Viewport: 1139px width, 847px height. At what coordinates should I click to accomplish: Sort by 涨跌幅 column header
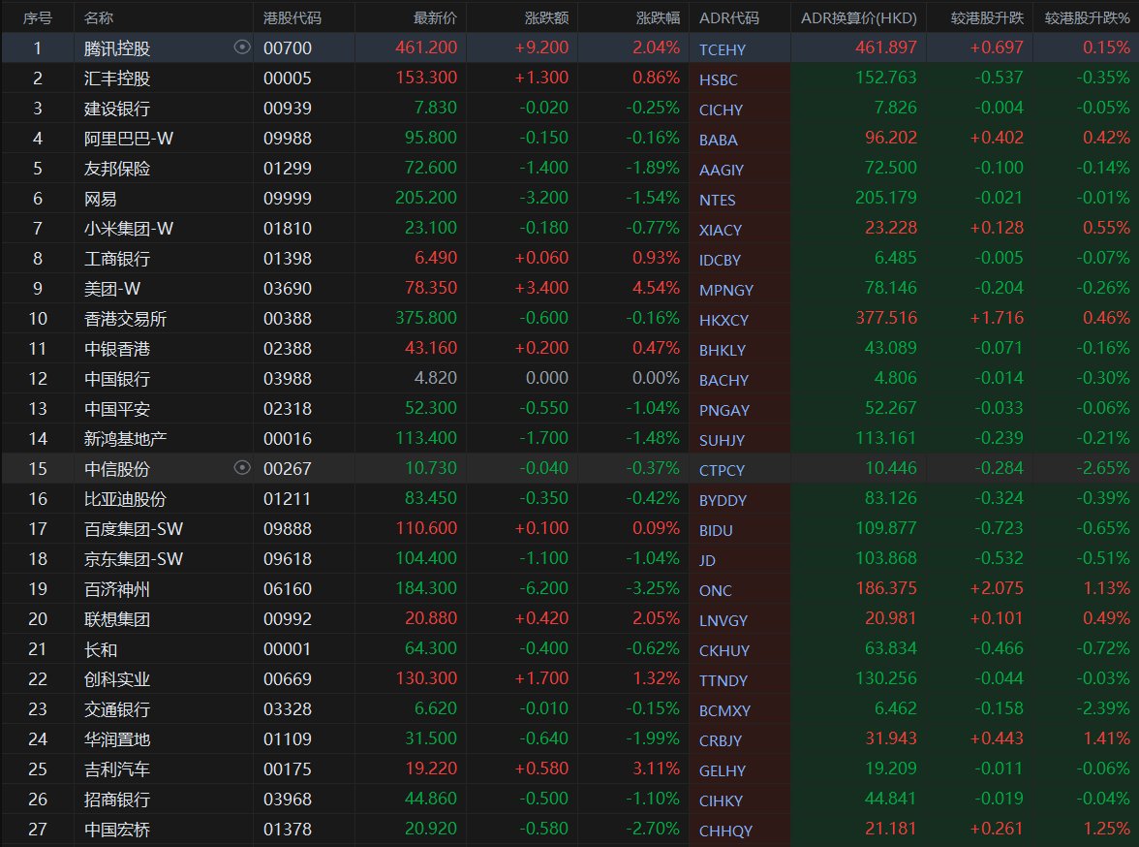(659, 17)
